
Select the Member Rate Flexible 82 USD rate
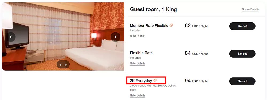(x=242, y=26)
